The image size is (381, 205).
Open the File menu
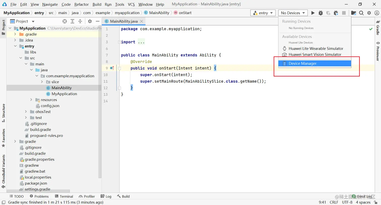pos(13,4)
